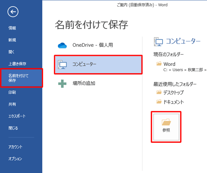Select コンピューター as the save location
Image resolution: width=207 pixels, height=173 pixels.
pos(98,65)
